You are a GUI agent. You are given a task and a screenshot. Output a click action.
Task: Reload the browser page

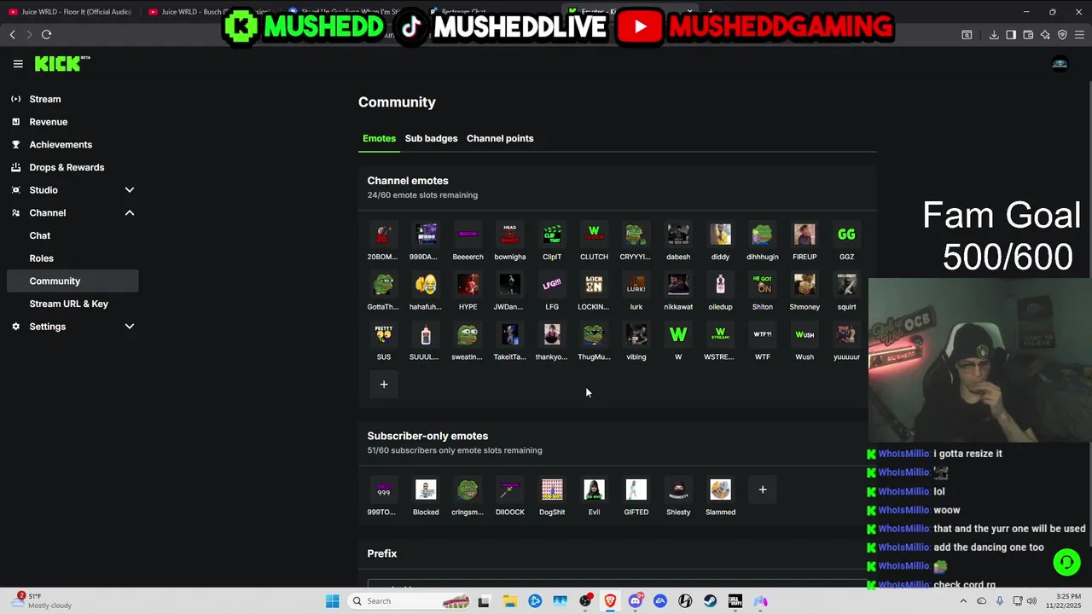(46, 34)
